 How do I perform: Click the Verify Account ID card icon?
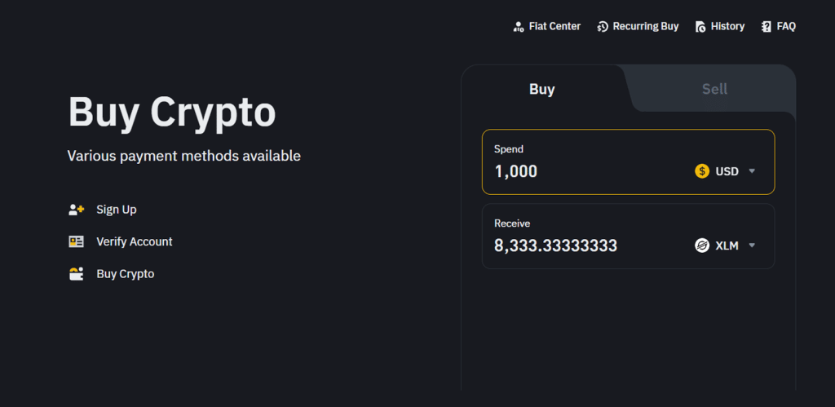(77, 241)
